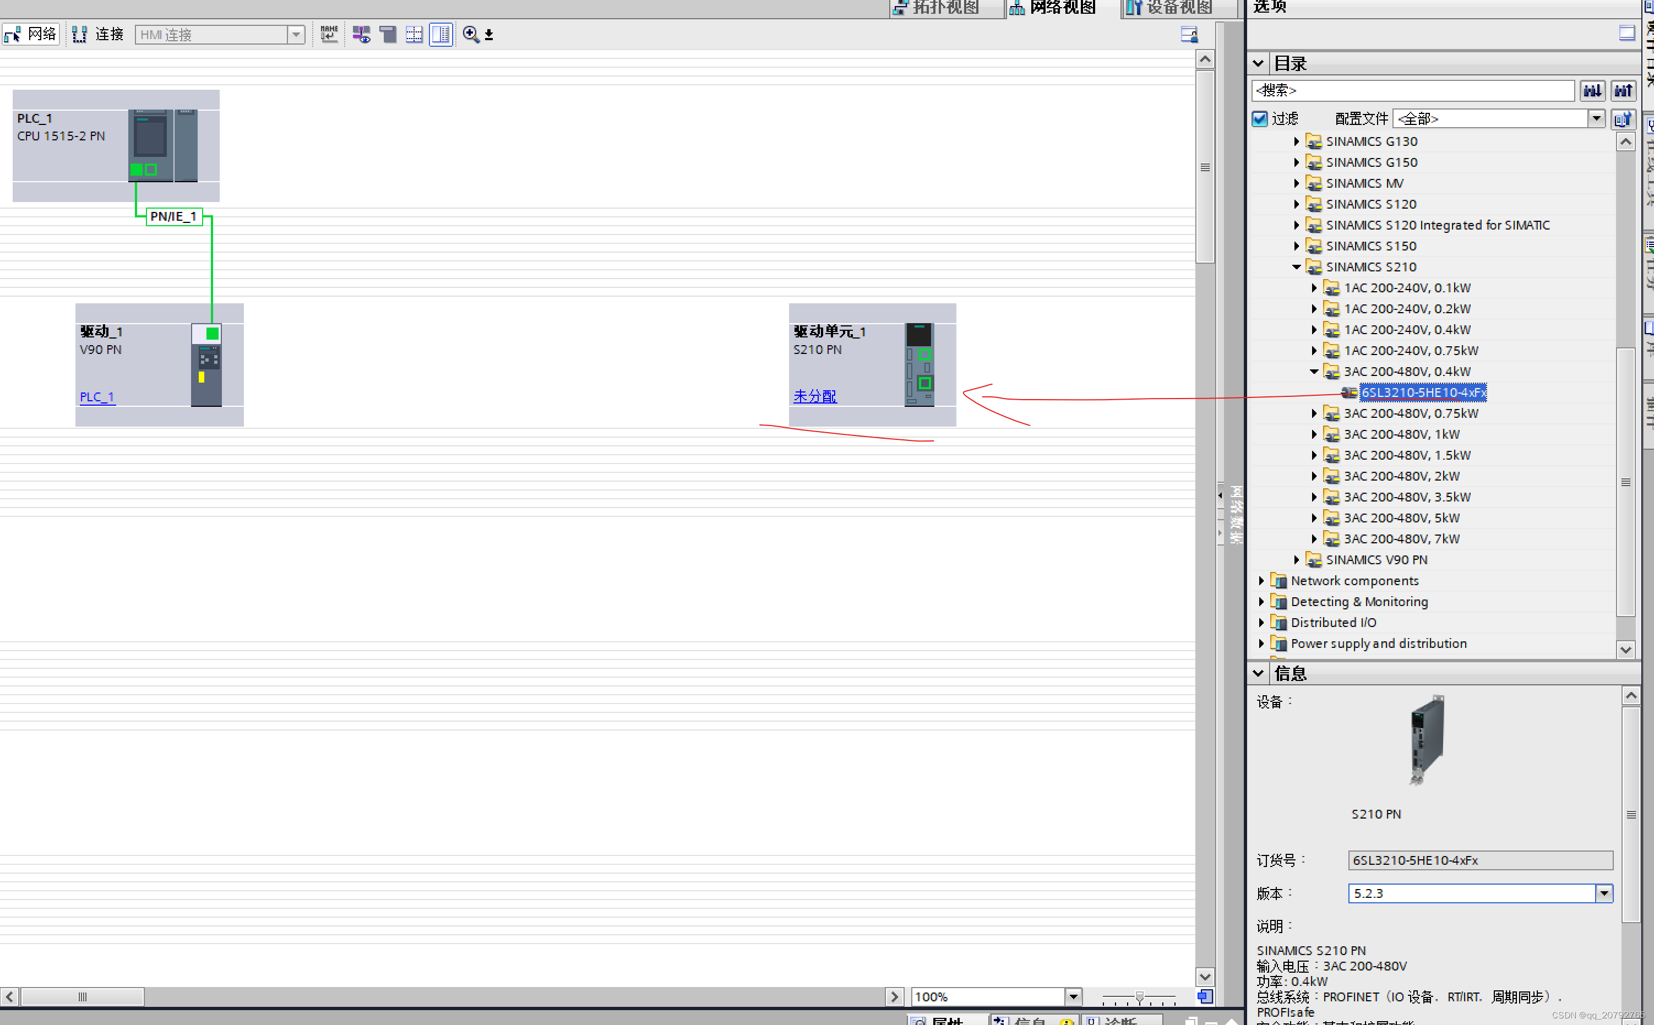Select Power supply and distribution folder

coord(1378,644)
